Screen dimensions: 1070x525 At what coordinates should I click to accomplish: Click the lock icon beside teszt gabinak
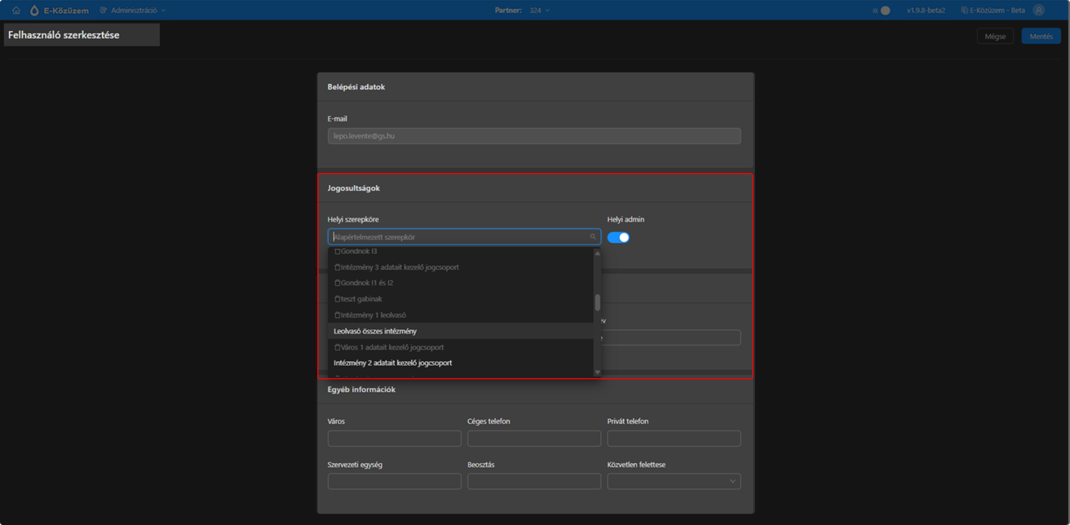[338, 298]
